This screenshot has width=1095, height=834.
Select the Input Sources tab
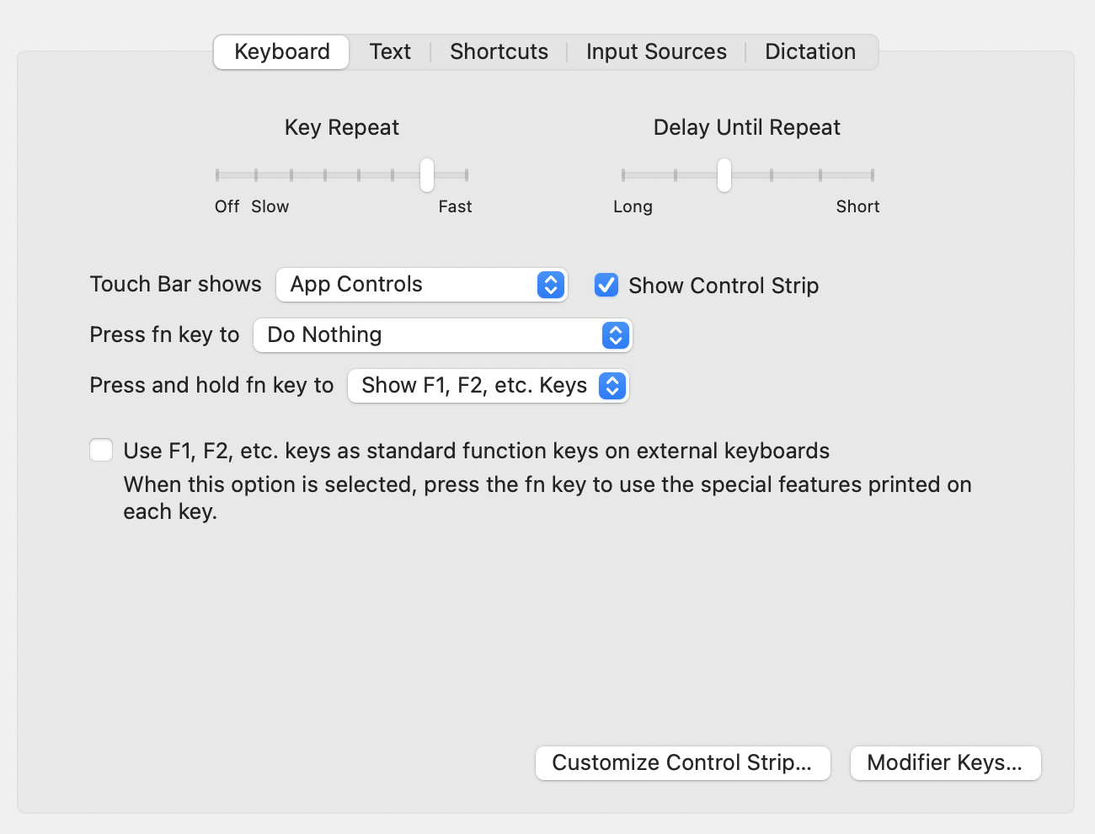coord(656,52)
